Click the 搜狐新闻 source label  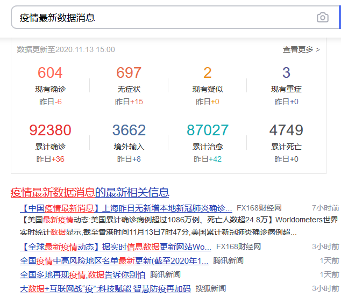(x=211, y=289)
